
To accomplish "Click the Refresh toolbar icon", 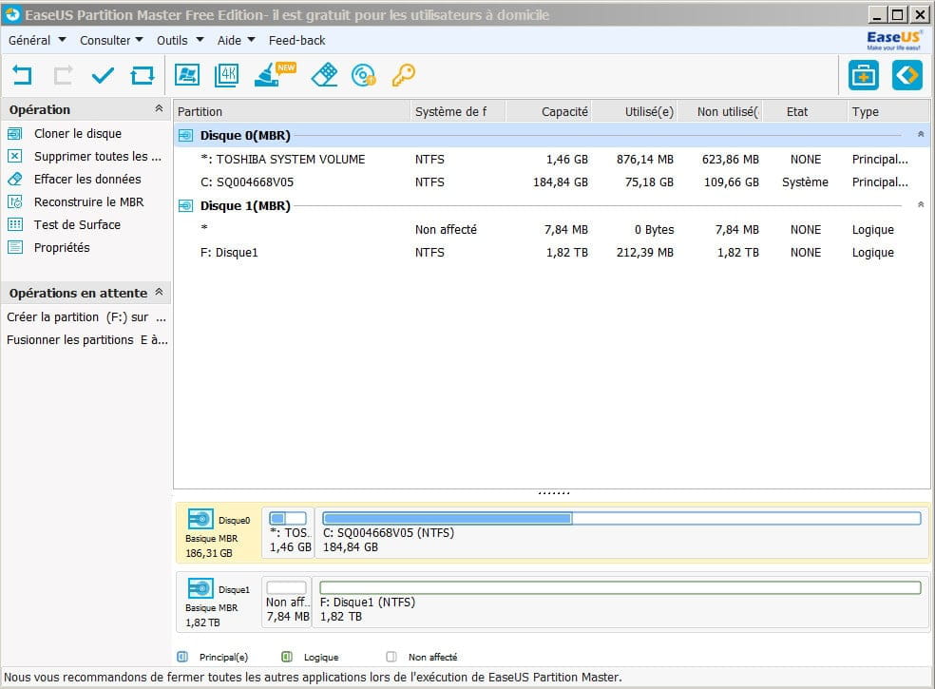I will [143, 75].
